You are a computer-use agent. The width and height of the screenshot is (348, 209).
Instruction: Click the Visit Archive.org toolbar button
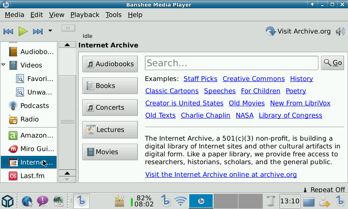click(x=298, y=31)
